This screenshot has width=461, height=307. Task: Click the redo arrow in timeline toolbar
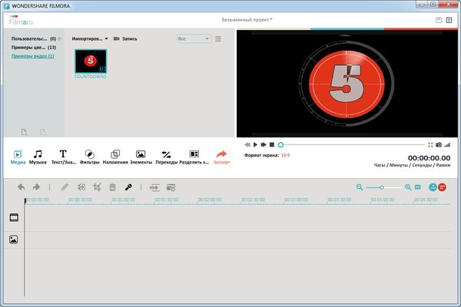(x=36, y=187)
